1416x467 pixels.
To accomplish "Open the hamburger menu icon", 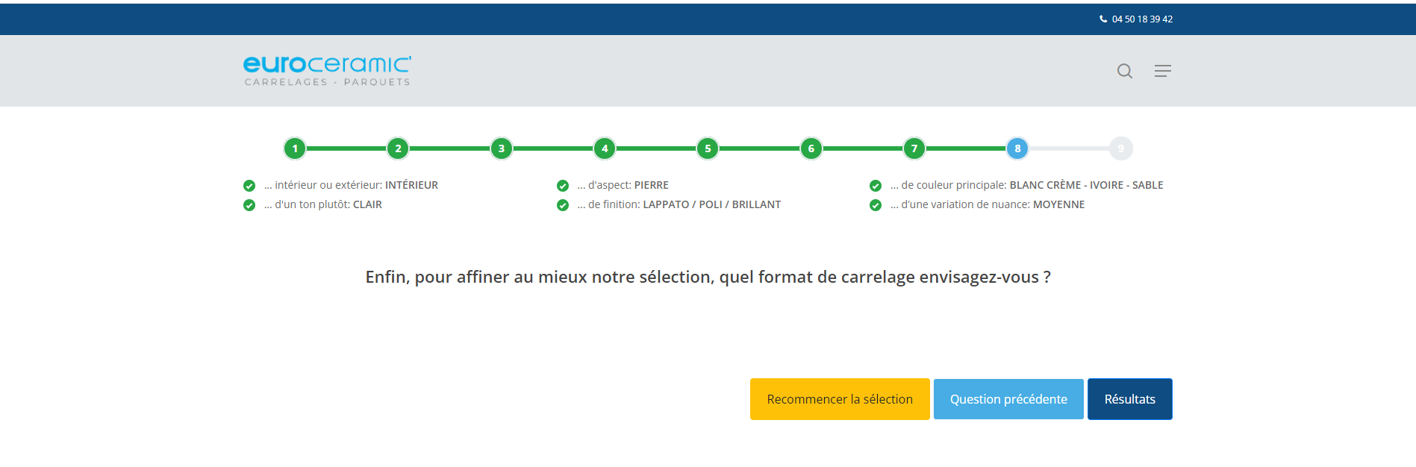I will 1162,71.
